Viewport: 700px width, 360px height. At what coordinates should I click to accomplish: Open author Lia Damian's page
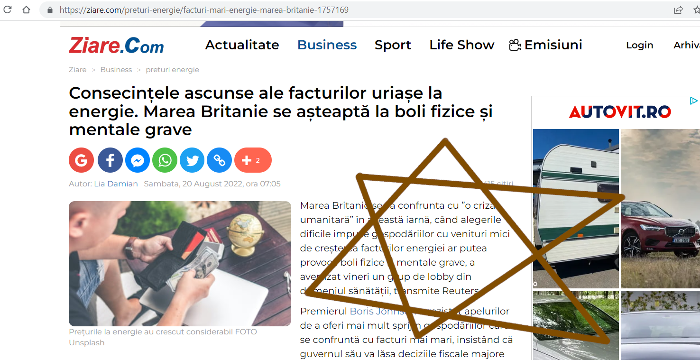[x=116, y=184]
